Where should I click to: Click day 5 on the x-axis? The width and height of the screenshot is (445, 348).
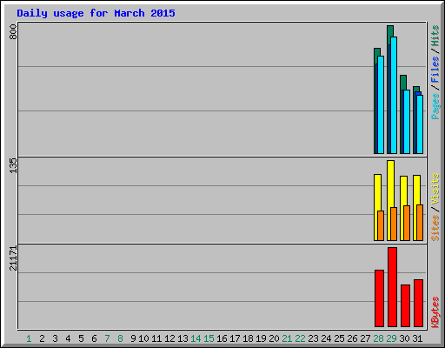[81, 338]
